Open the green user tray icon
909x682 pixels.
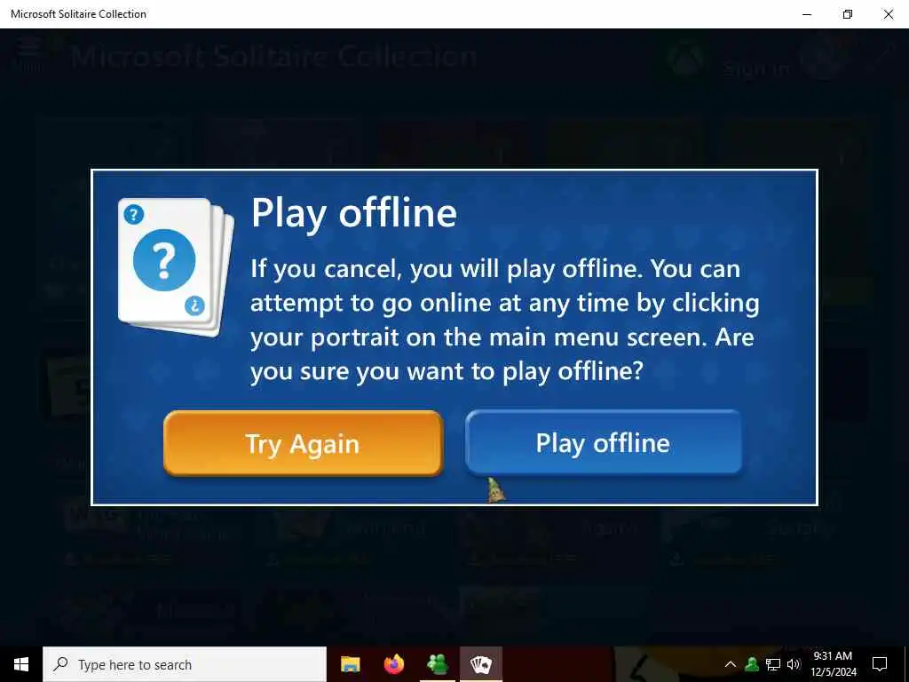pos(752,664)
